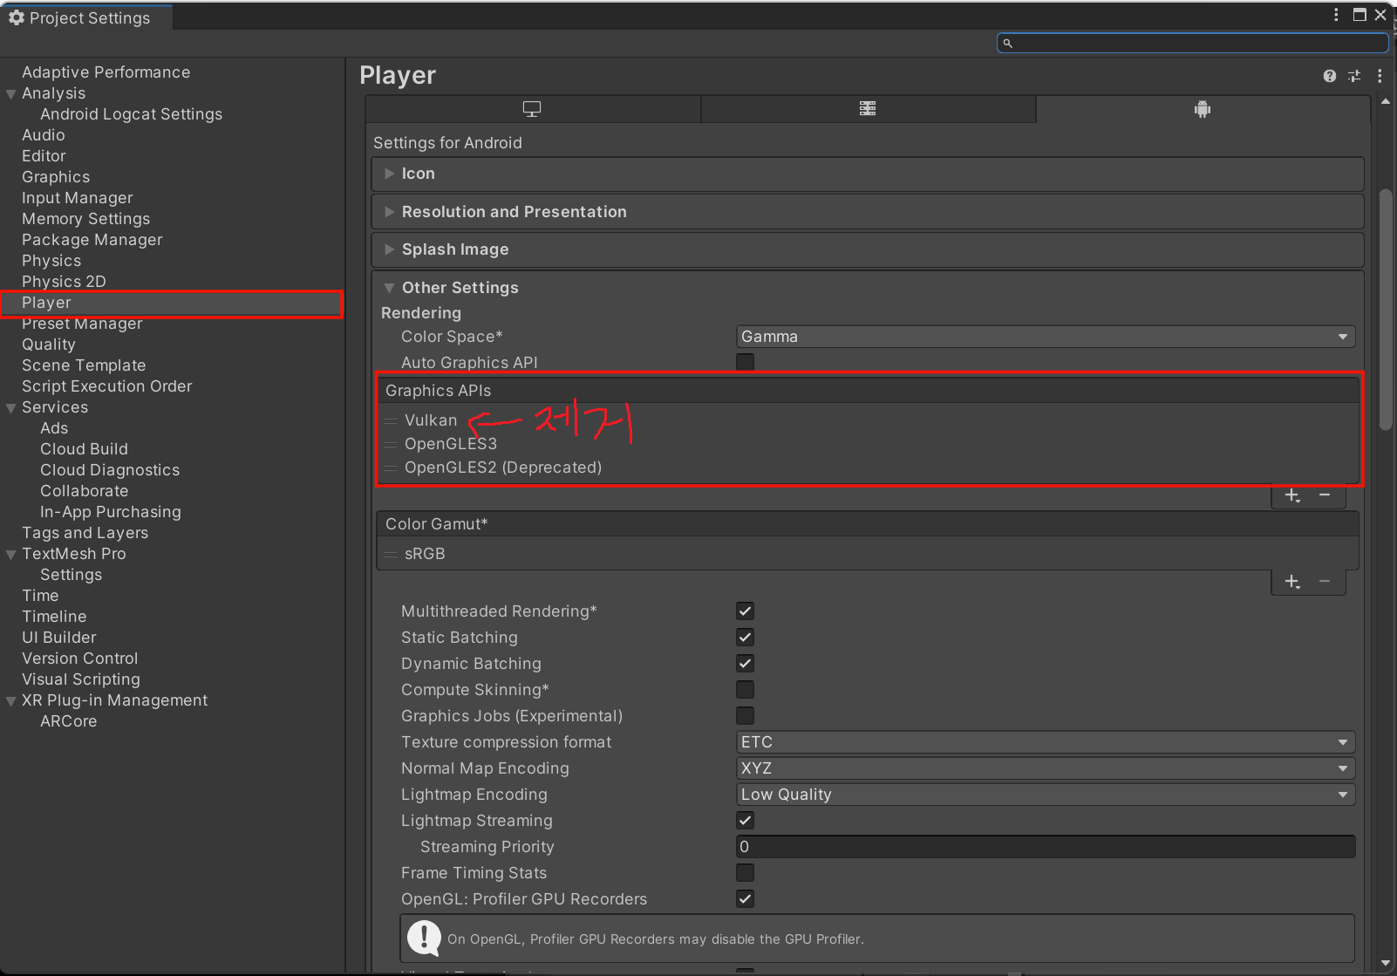Select the sRGB color gamut entry
Screen dimensions: 1397x976
[x=425, y=554]
